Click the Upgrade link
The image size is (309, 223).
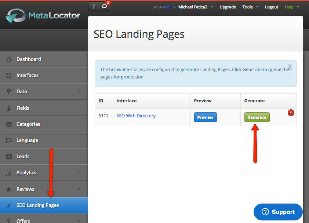pyautogui.click(x=228, y=7)
